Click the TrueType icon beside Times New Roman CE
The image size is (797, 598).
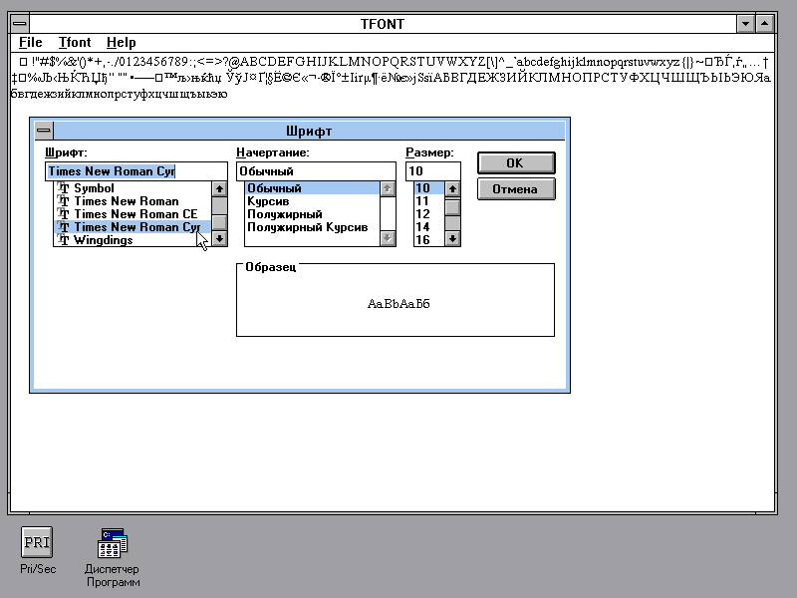(x=64, y=214)
